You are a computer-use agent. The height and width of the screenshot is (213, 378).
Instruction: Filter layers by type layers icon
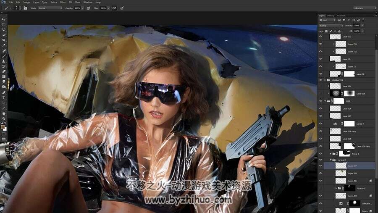pyautogui.click(x=349, y=20)
